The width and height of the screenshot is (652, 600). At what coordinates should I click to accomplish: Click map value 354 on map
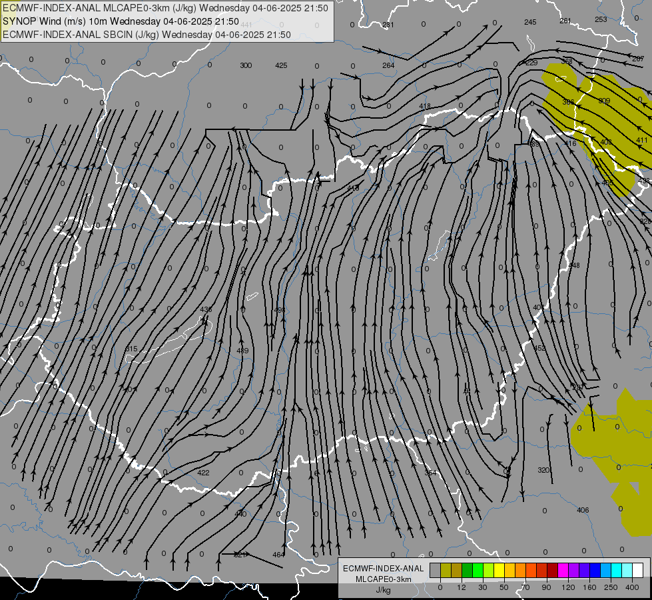tap(430, 473)
